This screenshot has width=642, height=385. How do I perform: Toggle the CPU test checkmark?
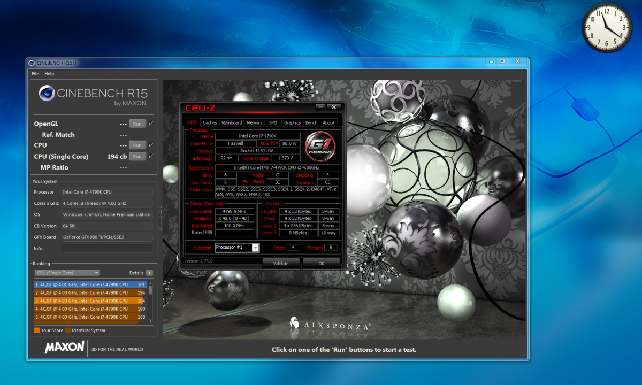(151, 145)
